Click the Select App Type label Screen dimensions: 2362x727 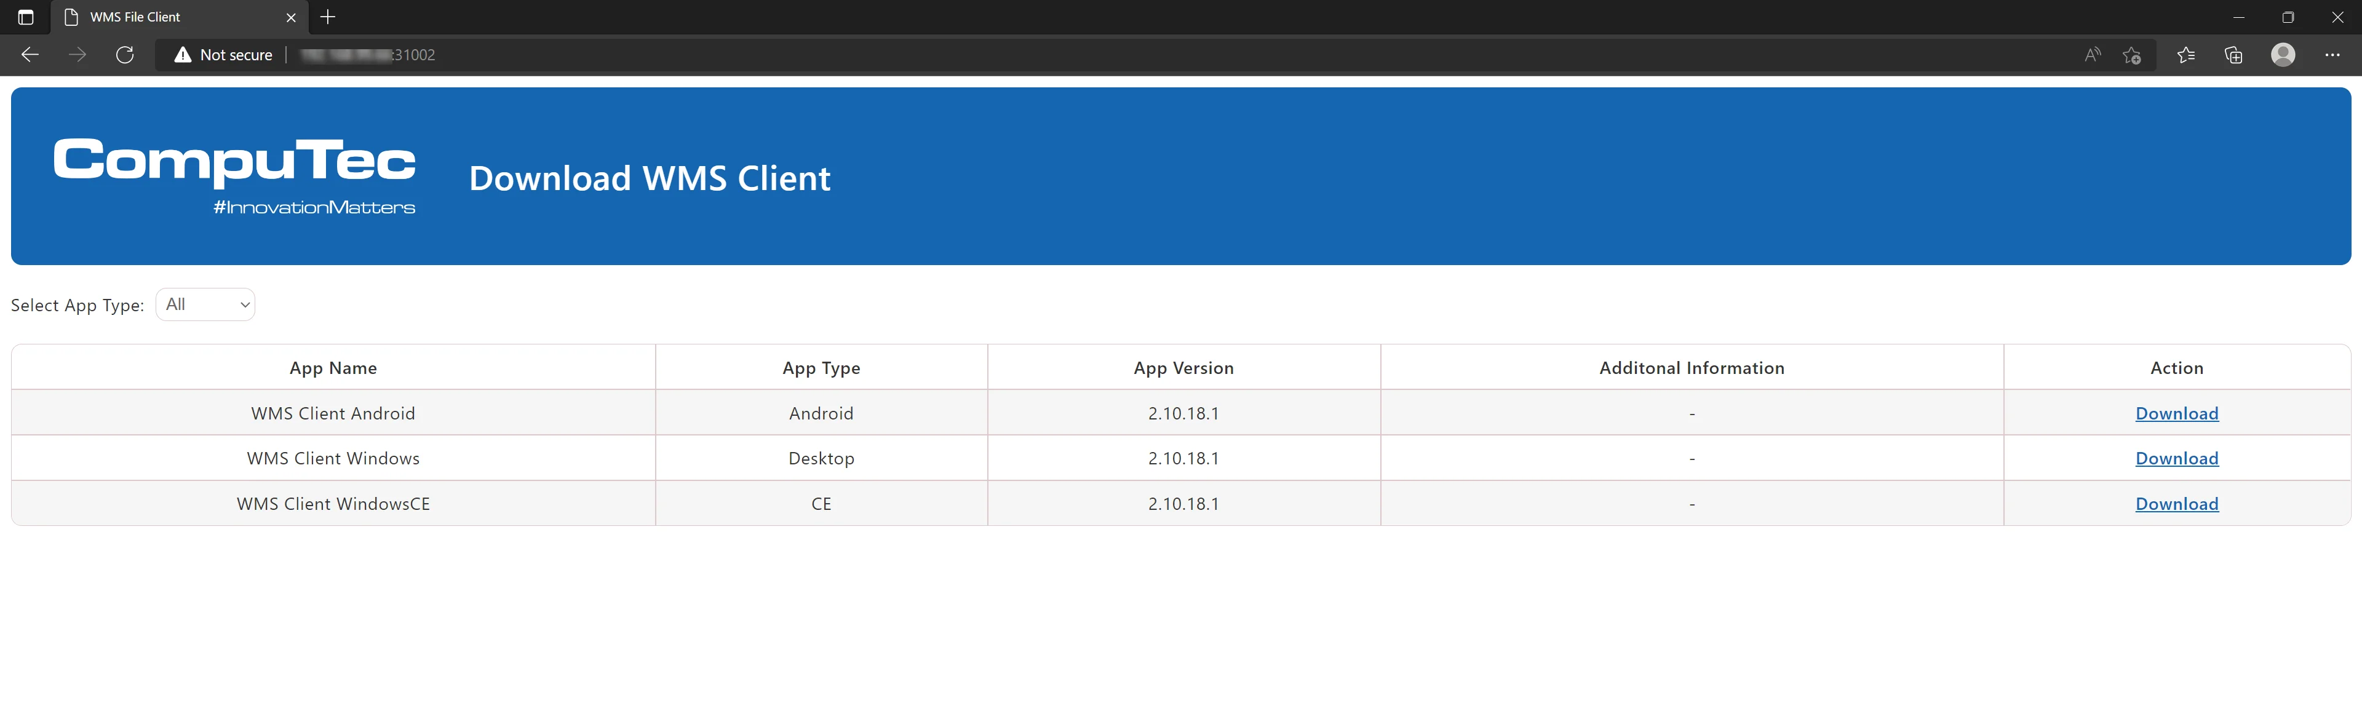(77, 305)
